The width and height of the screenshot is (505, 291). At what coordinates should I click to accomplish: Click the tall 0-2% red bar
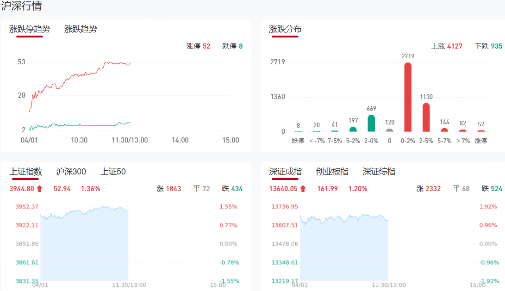(408, 97)
